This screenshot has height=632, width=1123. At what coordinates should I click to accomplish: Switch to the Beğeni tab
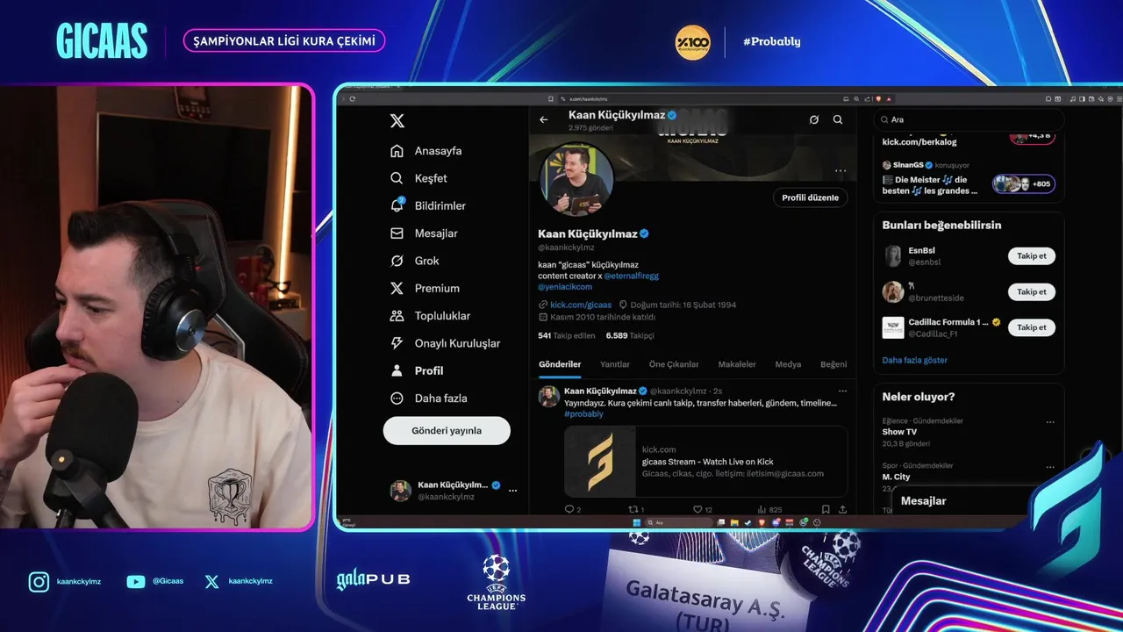click(x=833, y=364)
